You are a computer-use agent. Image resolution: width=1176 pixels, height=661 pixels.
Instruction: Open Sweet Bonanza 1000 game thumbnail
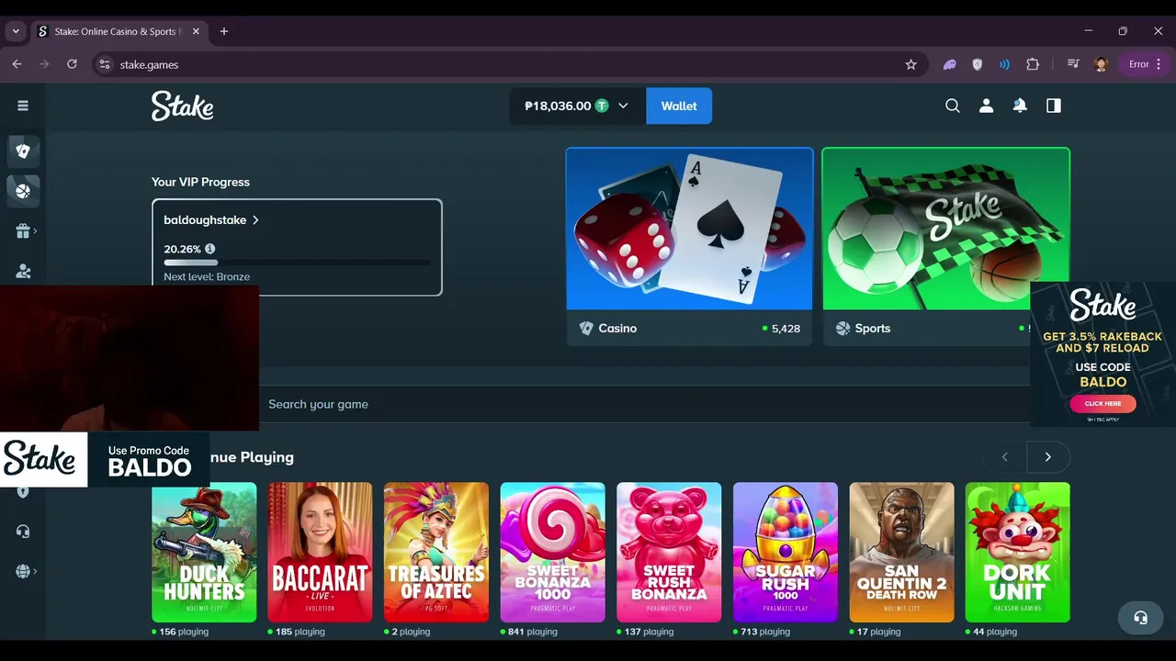tap(553, 552)
